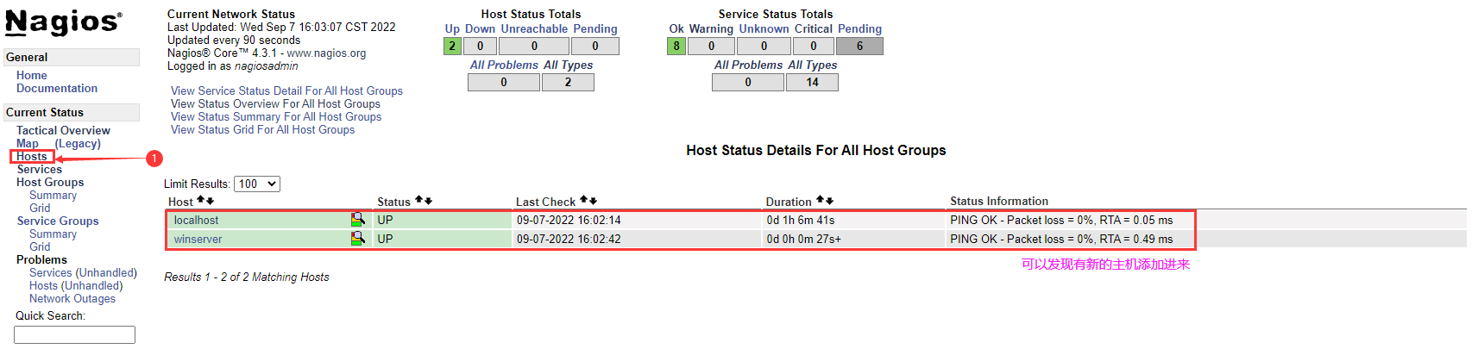Sort Host column ascending arrow
The height and width of the screenshot is (349, 1472).
point(200,201)
